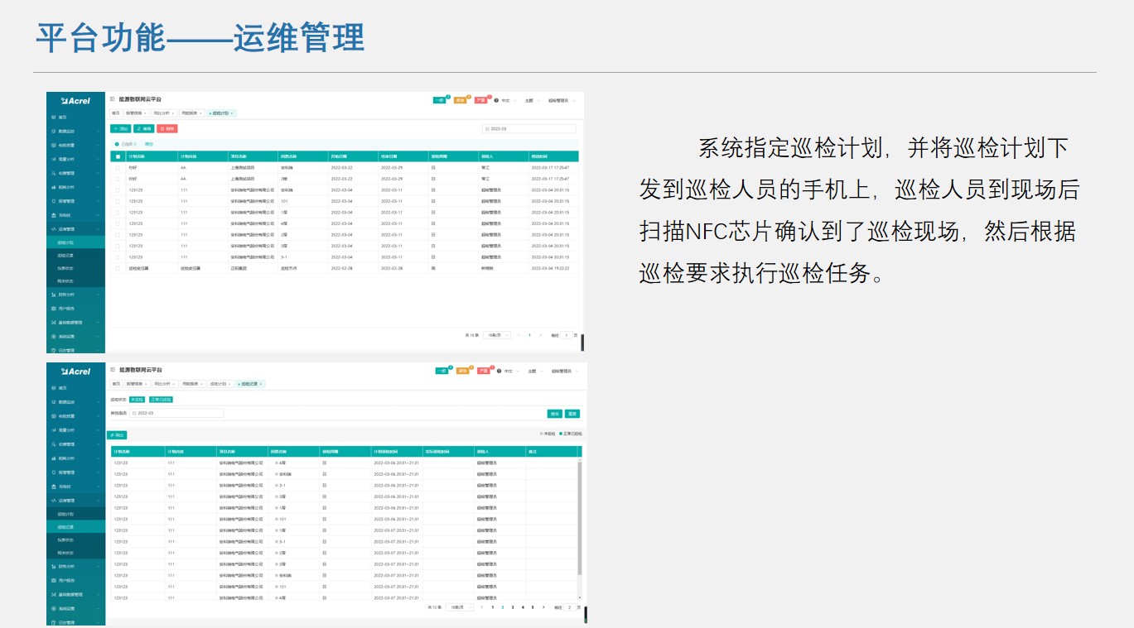Click the 查询 query button in the lower screenshot
This screenshot has width=1134, height=628.
pos(554,413)
